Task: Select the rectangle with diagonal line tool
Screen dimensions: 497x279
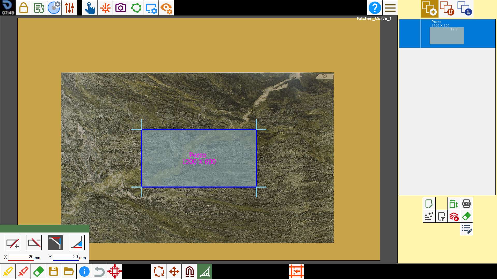Action: 34,243
